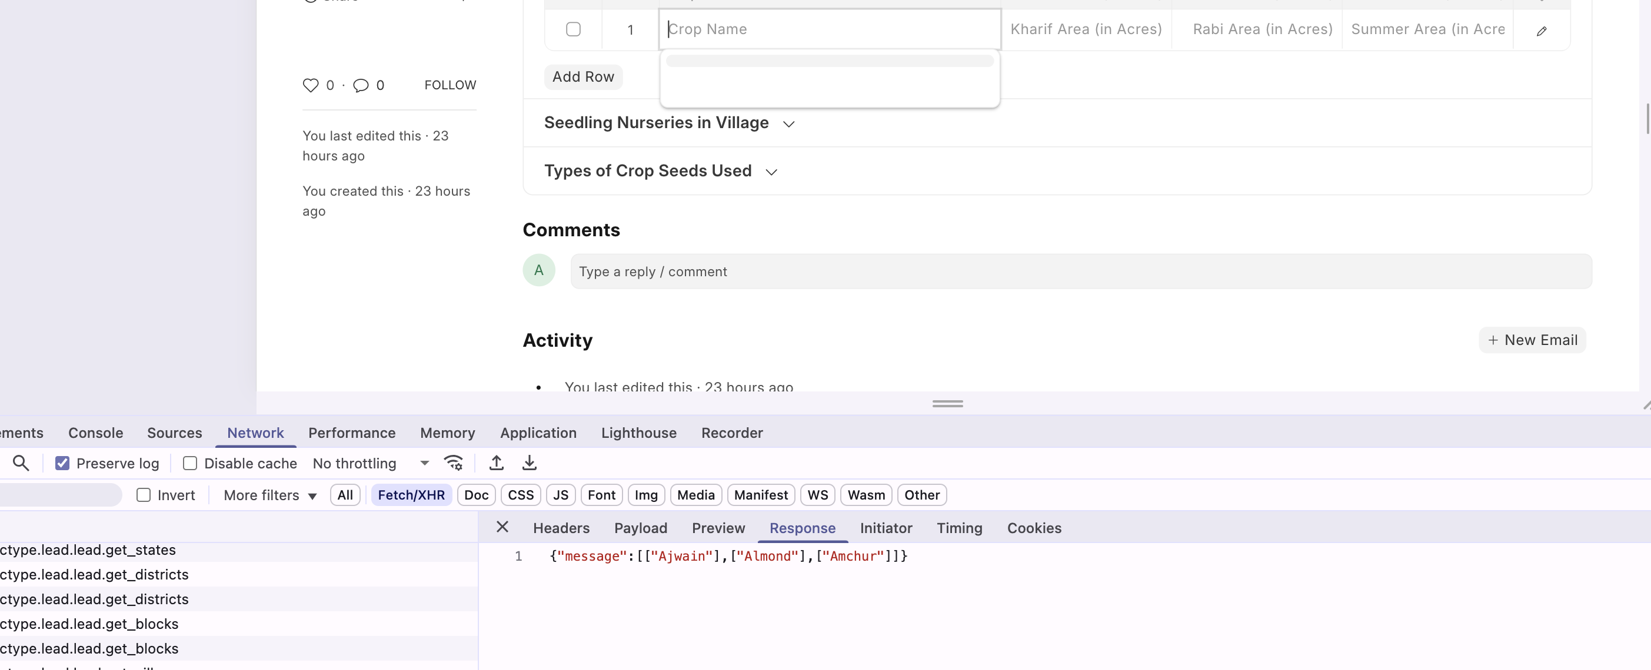
Task: Select the first get_districts request row
Action: click(238, 574)
